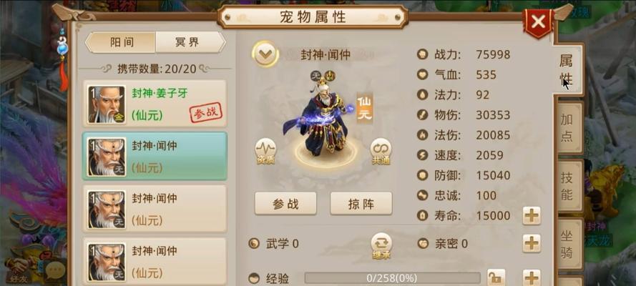This screenshot has height=286, width=636.
Task: Close the 宠物属性 window
Action: tap(538, 22)
